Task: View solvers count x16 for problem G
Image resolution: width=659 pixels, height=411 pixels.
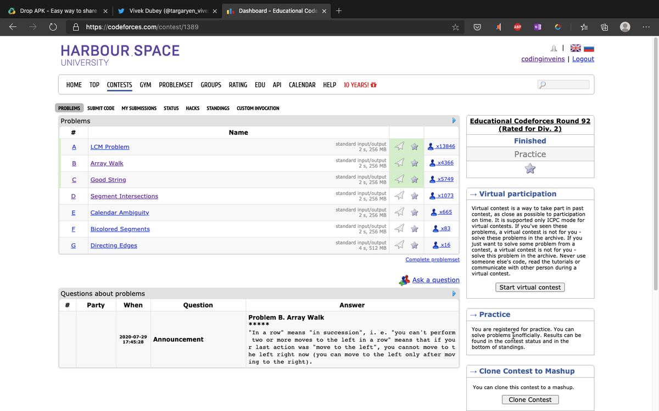Action: pos(442,245)
